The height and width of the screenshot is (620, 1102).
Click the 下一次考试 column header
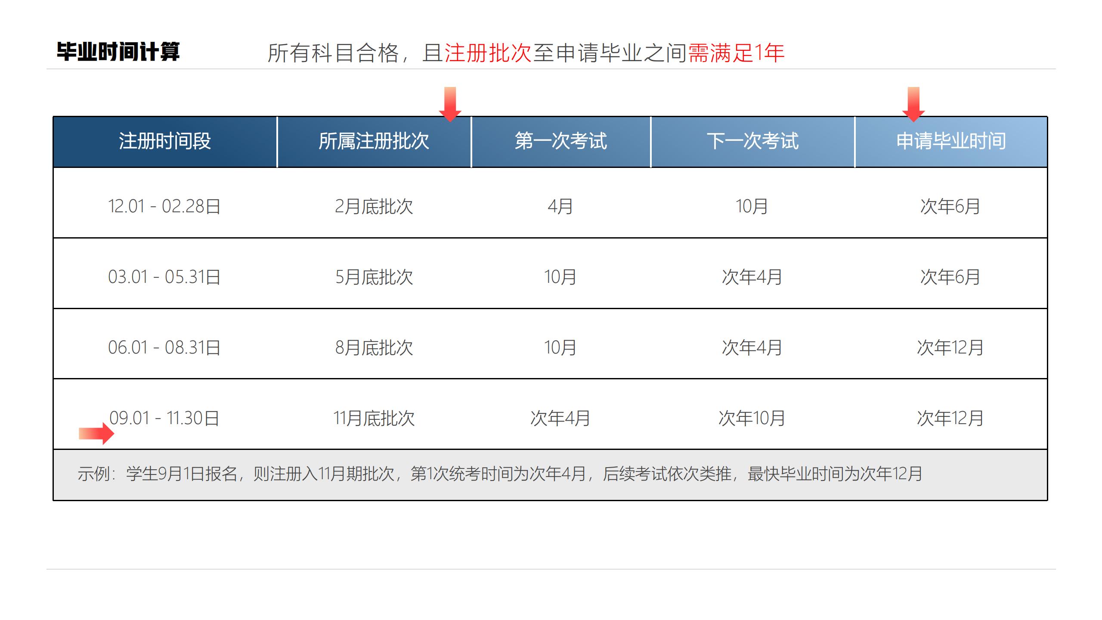752,141
